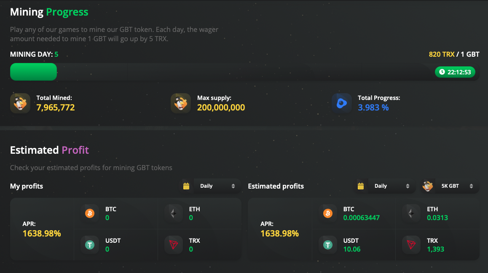The width and height of the screenshot is (488, 273).
Task: Click the 22:12:53 countdown timer badge
Action: [x=455, y=72]
